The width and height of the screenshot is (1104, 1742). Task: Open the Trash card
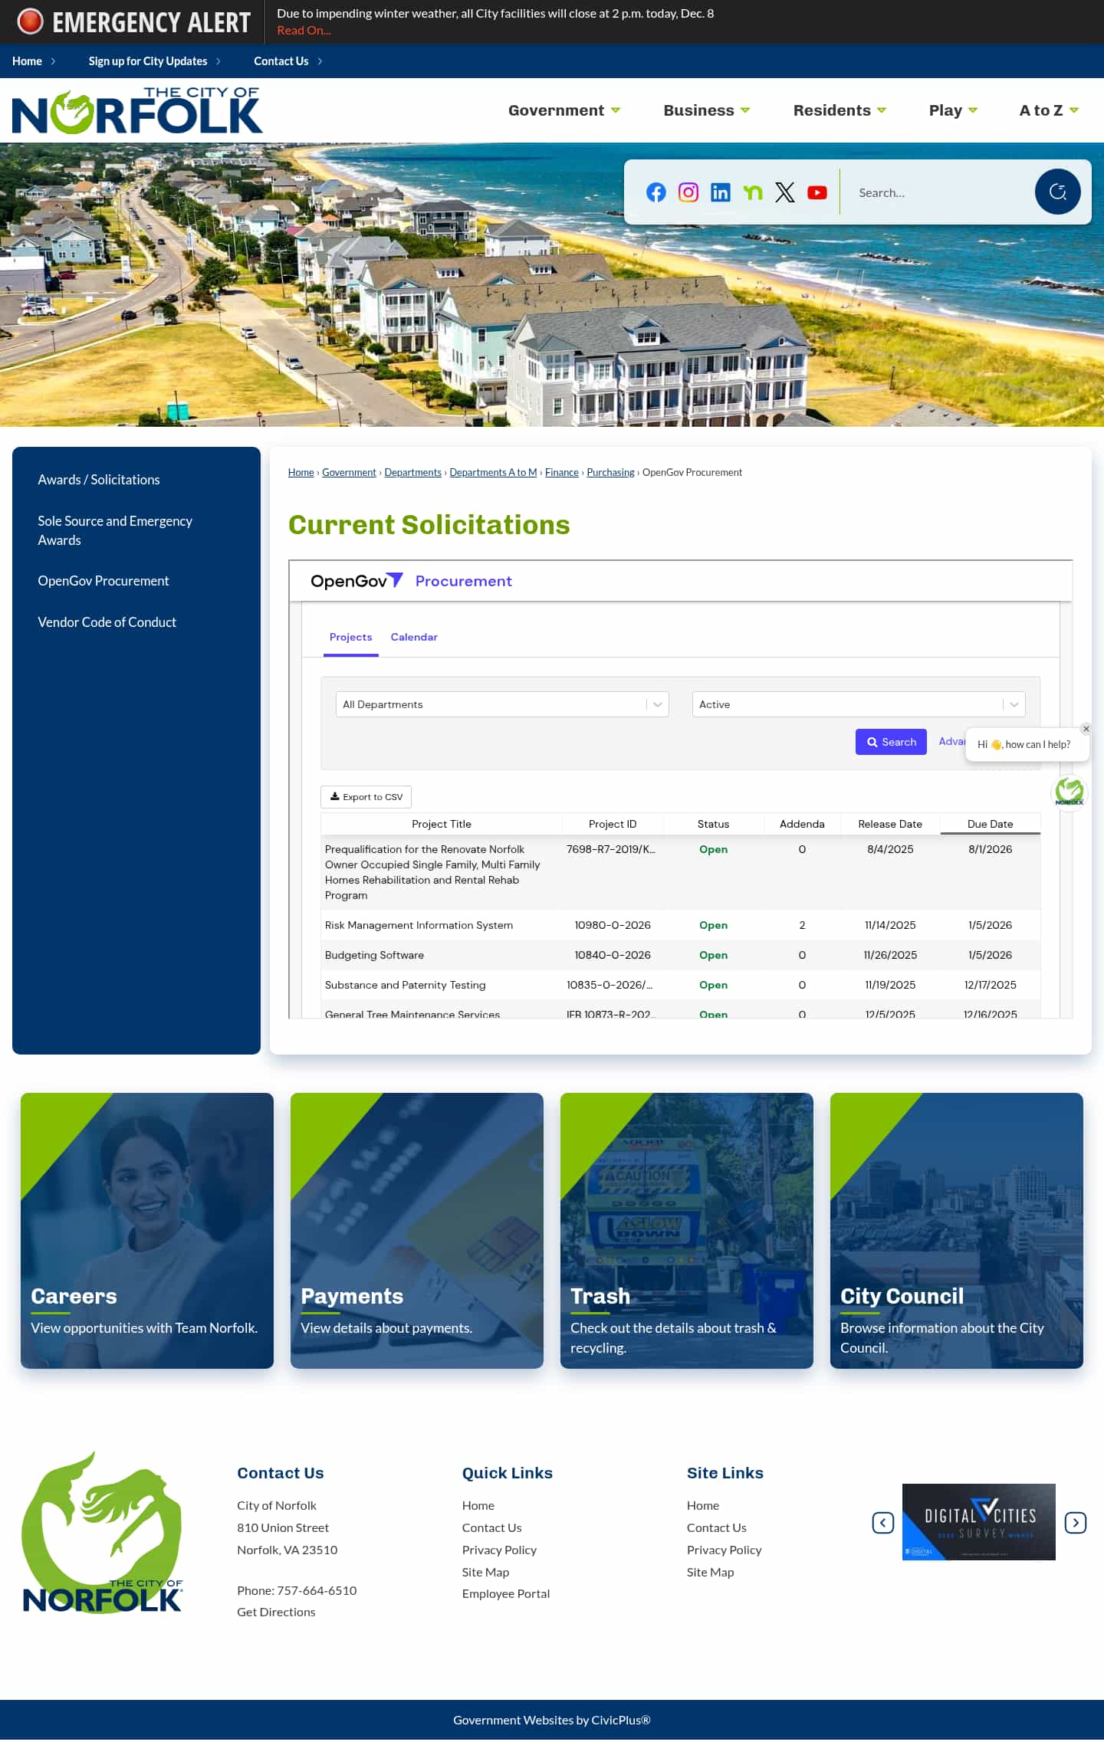pos(687,1231)
